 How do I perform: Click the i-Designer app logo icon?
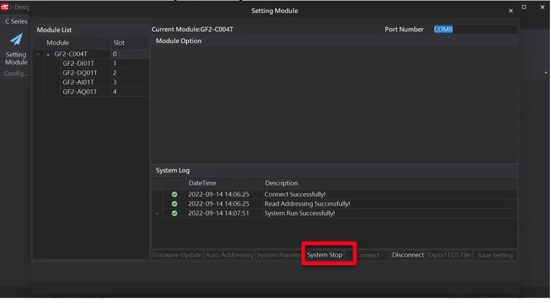point(4,7)
